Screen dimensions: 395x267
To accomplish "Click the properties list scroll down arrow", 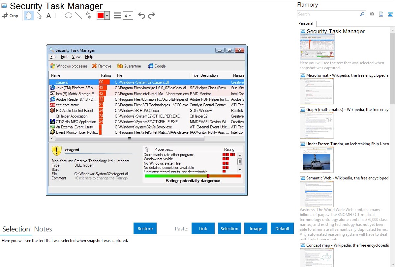I will 240,170.
